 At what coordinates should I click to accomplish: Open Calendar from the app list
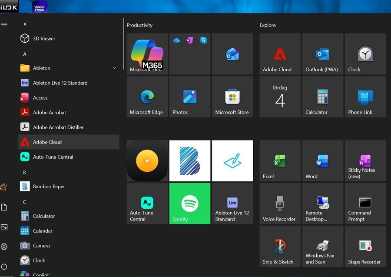(69, 231)
